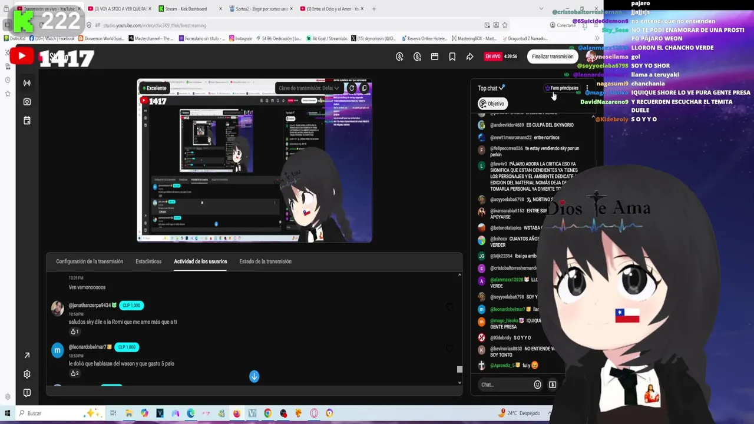The image size is (754, 424).
Task: Click the scrollbar thumb in activity panel
Action: 459,369
